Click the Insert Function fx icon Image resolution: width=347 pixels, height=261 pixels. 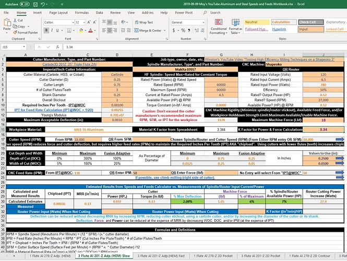pos(57,47)
